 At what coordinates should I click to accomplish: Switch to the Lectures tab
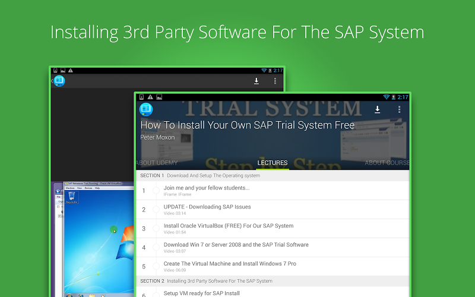point(273,163)
